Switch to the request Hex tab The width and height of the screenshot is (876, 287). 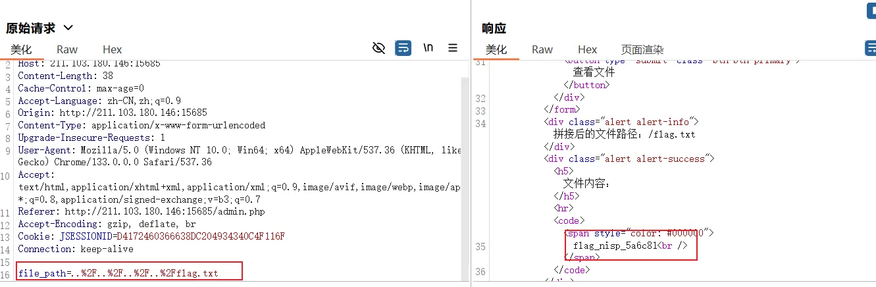[112, 49]
